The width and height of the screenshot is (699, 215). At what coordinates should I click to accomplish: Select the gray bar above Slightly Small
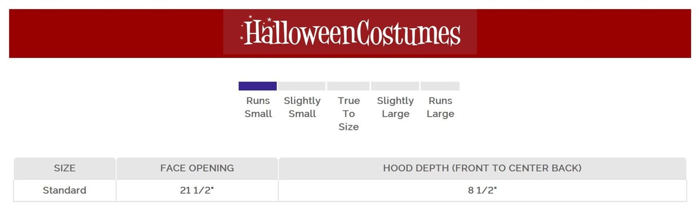(x=301, y=86)
